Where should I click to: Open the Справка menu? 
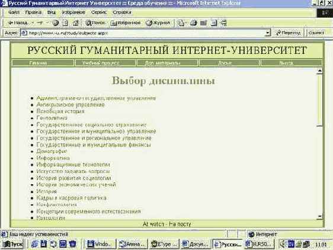122,12
